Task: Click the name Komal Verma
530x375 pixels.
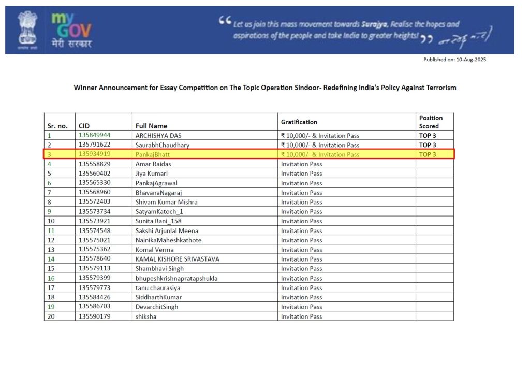Action: click(154, 250)
